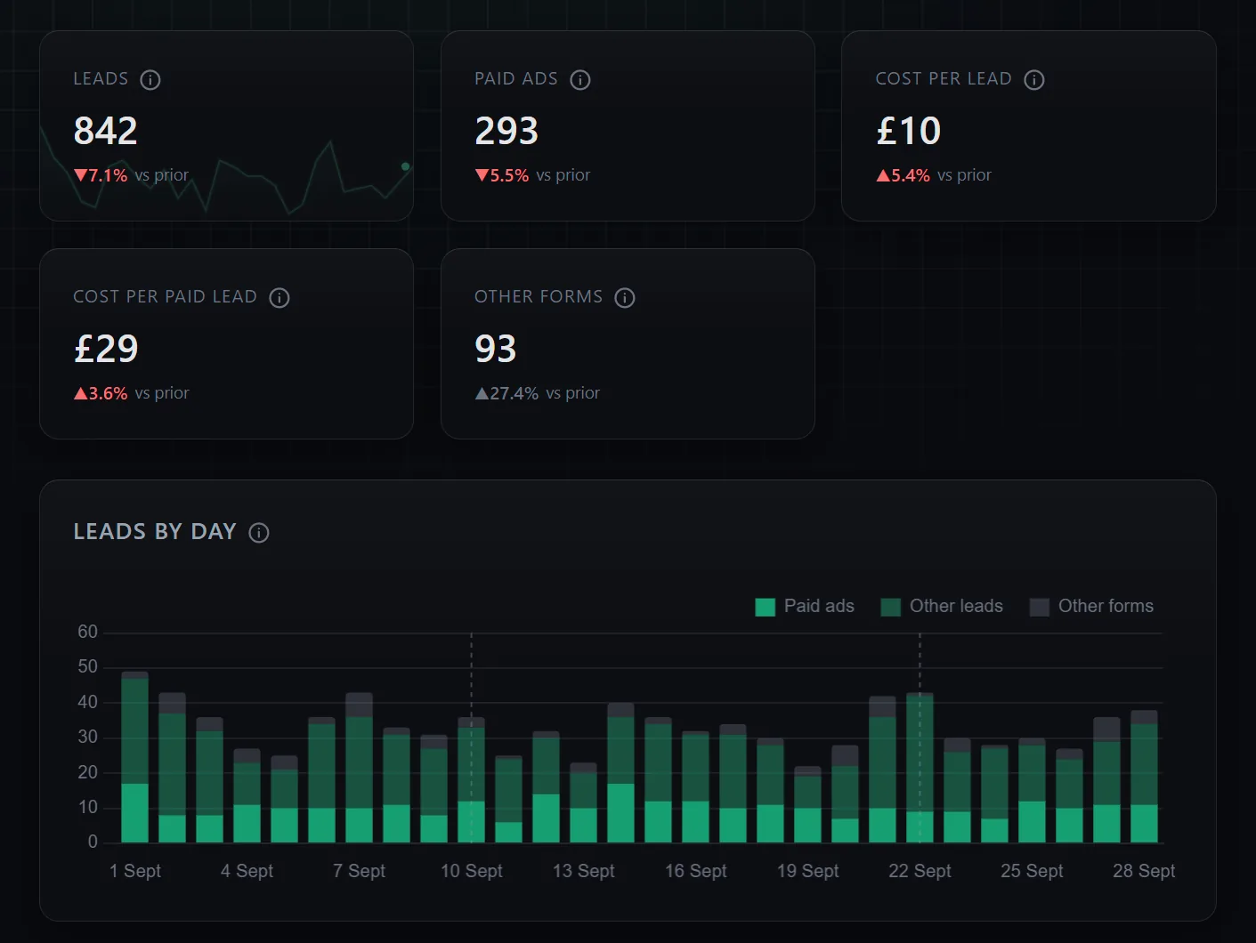
Task: Toggle the Paid ads series in the legend
Action: click(805, 607)
